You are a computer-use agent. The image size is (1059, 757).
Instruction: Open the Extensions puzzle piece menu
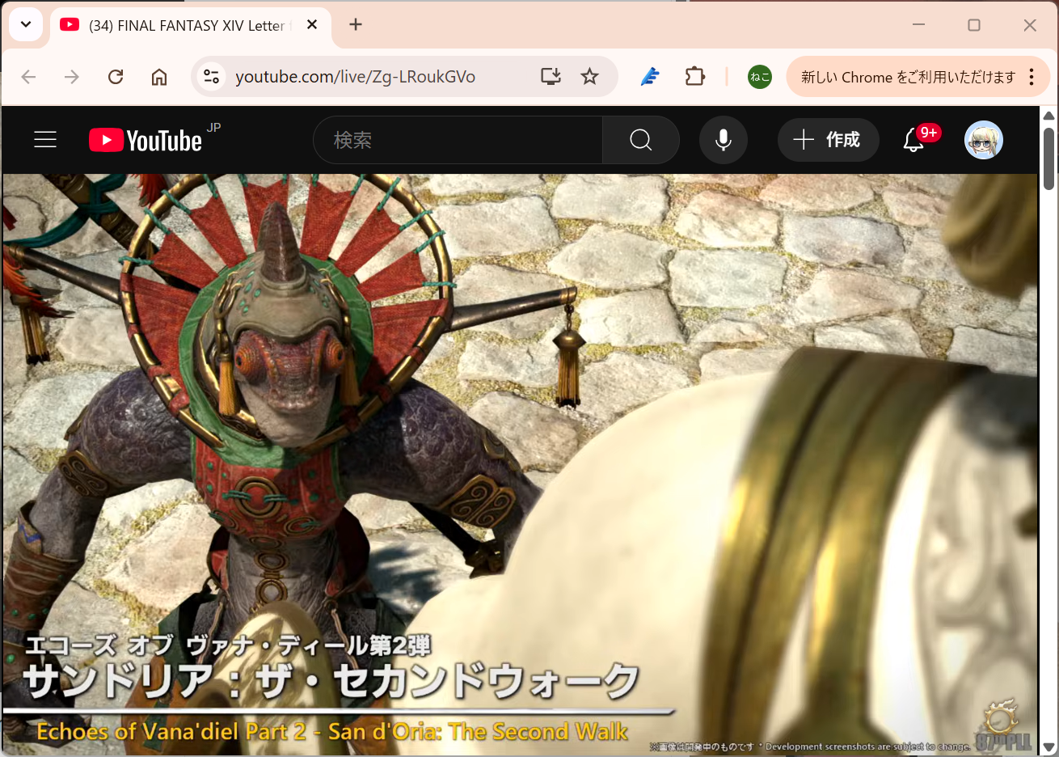[x=694, y=77]
